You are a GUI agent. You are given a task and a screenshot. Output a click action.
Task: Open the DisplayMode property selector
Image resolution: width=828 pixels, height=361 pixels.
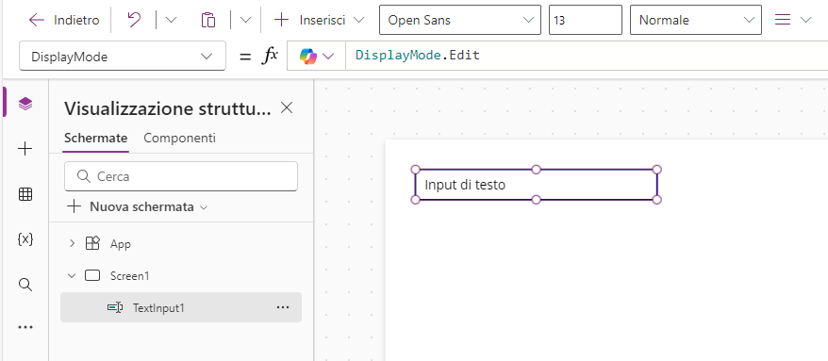[123, 56]
